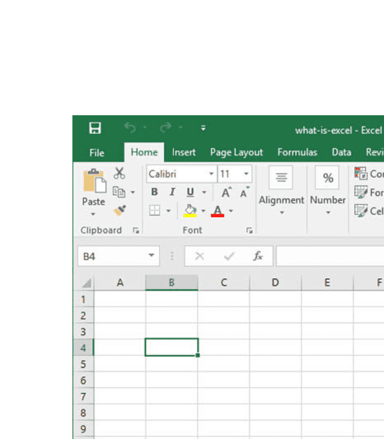
Task: Open the Formulas tab
Action: pos(297,153)
